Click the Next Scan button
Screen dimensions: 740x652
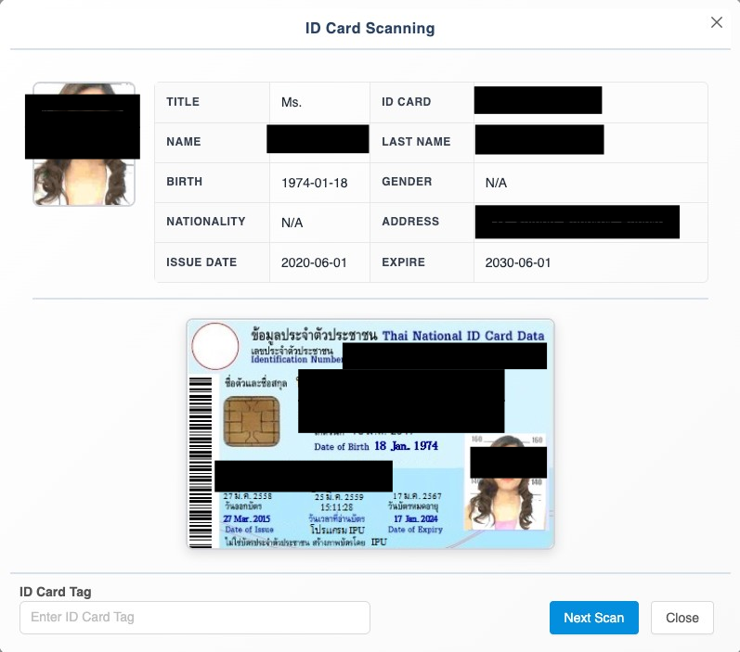pos(593,618)
